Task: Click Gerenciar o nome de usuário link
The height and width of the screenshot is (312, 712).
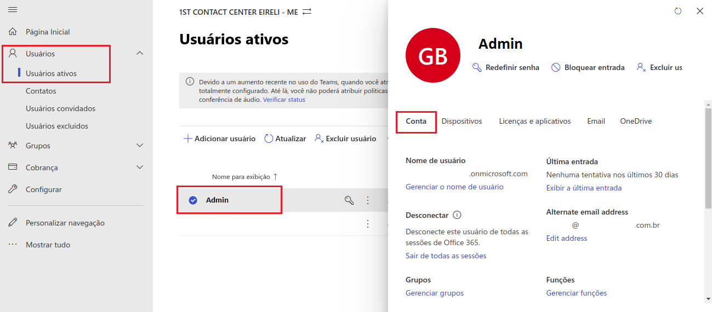Action: click(454, 187)
